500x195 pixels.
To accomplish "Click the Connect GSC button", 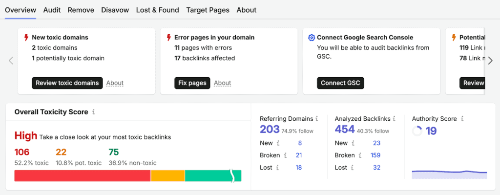I will point(340,83).
